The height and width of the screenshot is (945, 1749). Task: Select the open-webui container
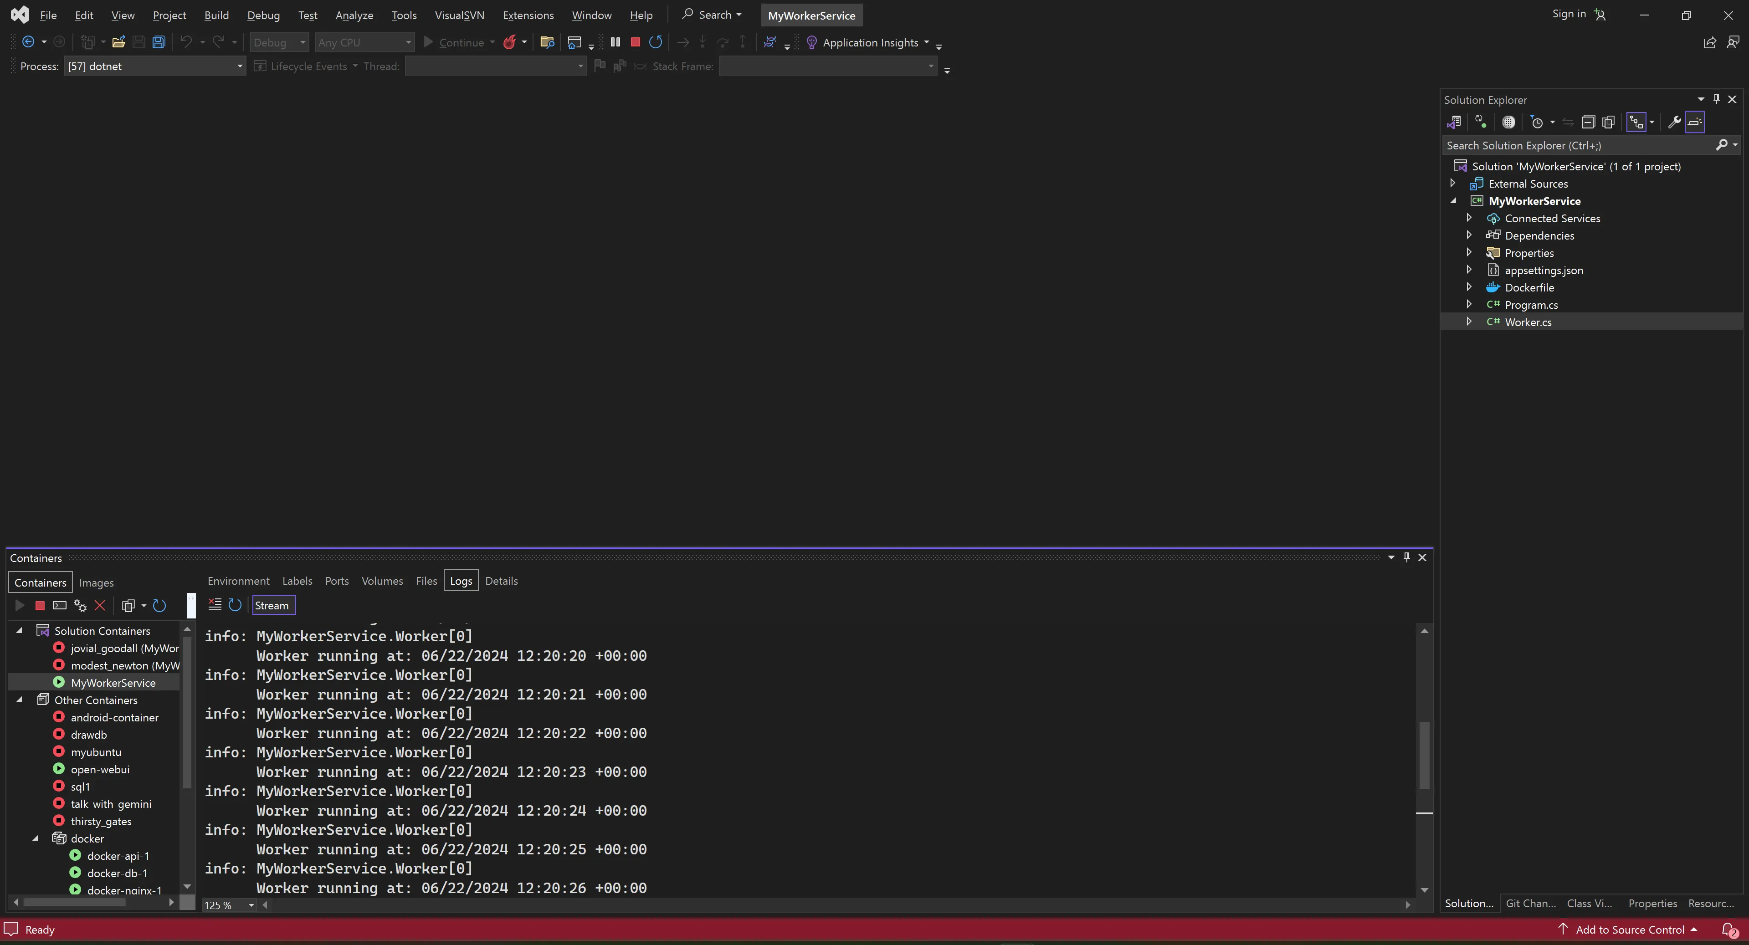[100, 769]
